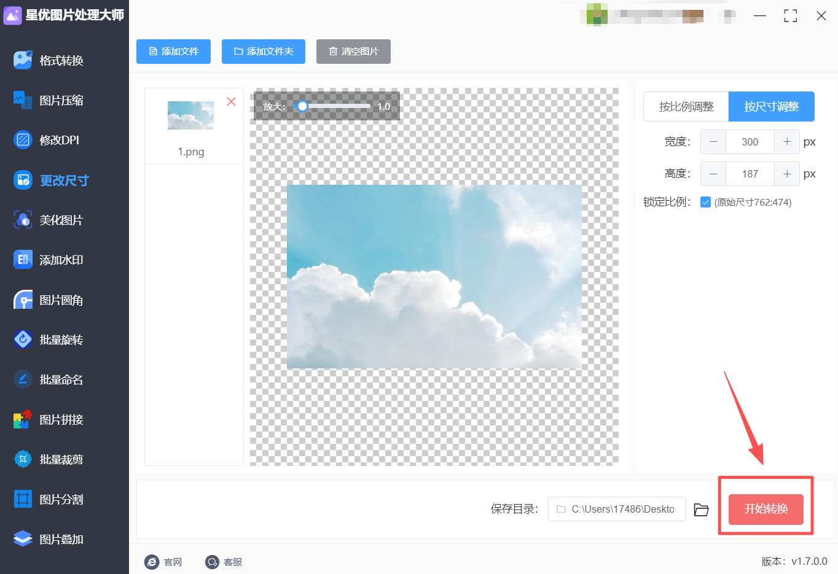838x574 pixels.
Task: Click the 1.png file name
Action: pyautogui.click(x=191, y=152)
